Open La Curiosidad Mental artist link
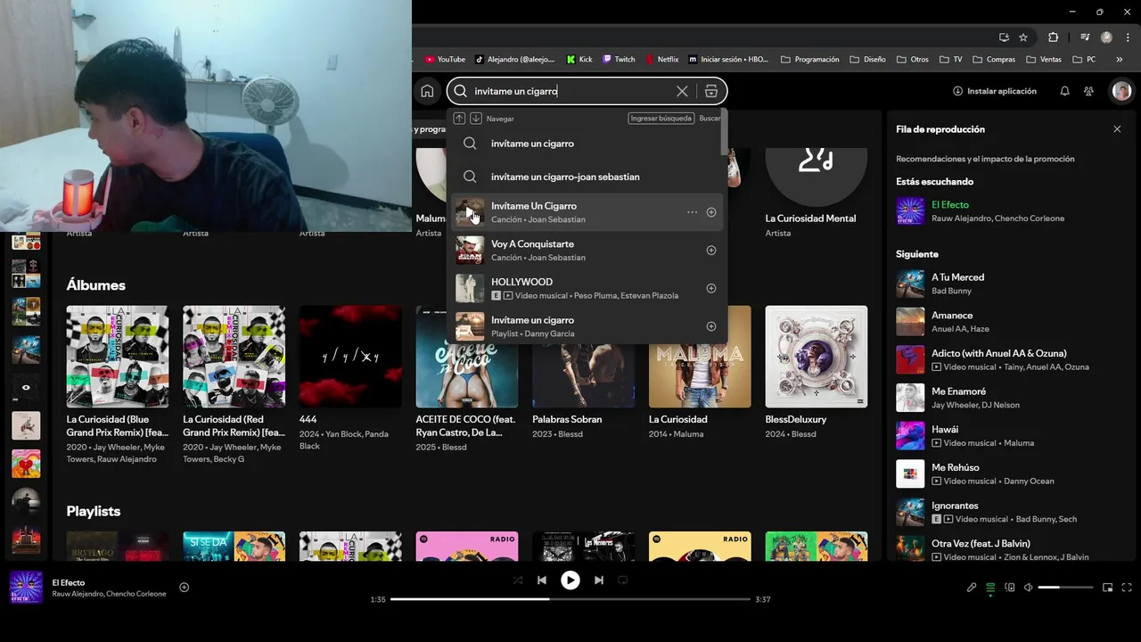Screen dimensions: 1141x642 810,218
